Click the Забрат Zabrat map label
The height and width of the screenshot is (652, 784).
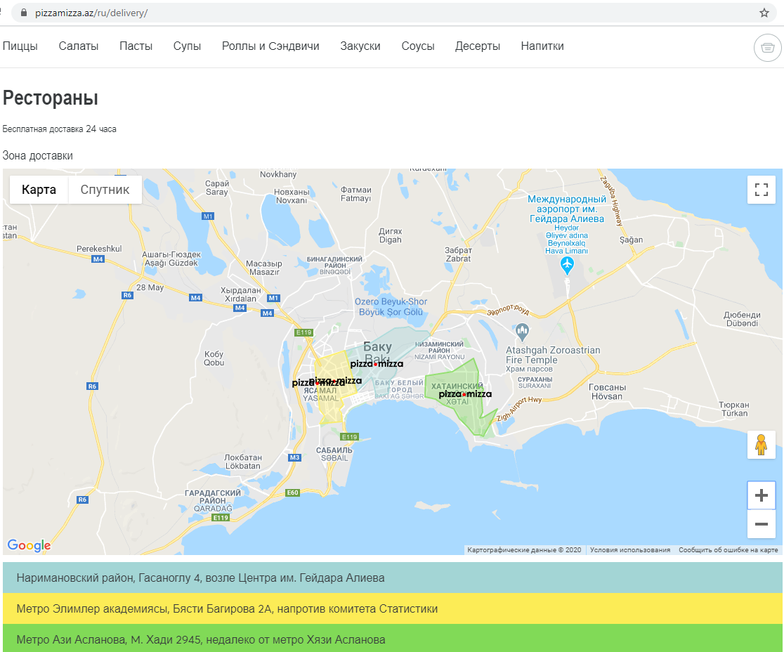click(458, 254)
